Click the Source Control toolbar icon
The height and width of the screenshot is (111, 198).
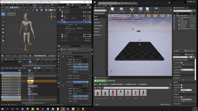click(121, 10)
